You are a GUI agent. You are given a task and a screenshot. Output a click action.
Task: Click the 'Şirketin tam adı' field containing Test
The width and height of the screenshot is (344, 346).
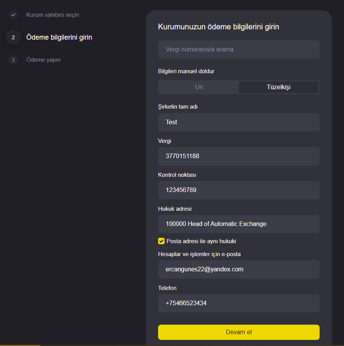pos(239,122)
